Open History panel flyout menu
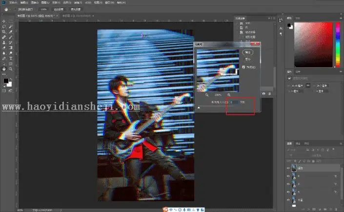Viewport: 344px width, 212px height. click(274, 18)
